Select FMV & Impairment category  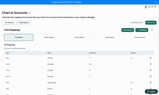point(140,37)
